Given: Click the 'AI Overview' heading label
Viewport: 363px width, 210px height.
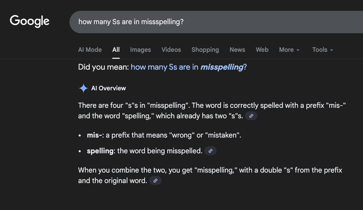Looking at the screenshot, I should pos(108,89).
